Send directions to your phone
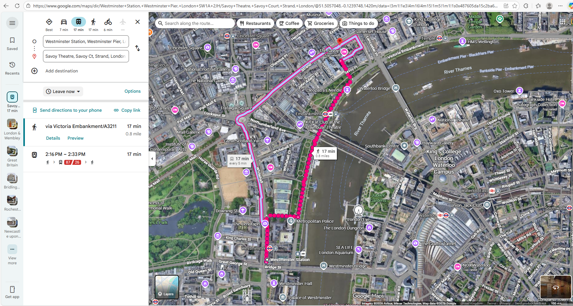Screen dimensions: 573x306 (x=67, y=110)
